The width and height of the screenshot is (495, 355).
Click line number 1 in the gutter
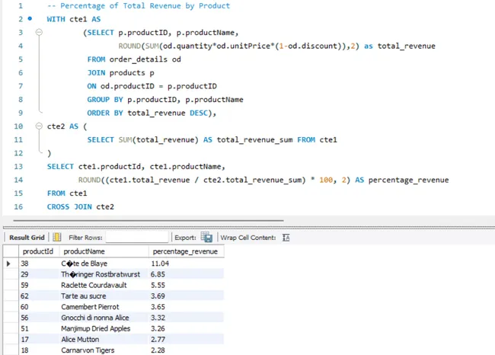[21, 5]
